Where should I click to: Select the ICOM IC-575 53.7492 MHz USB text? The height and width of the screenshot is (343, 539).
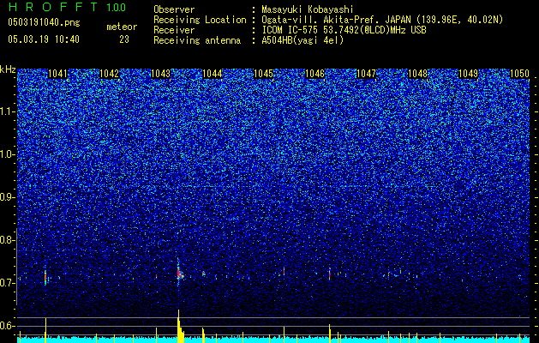pyautogui.click(x=344, y=30)
